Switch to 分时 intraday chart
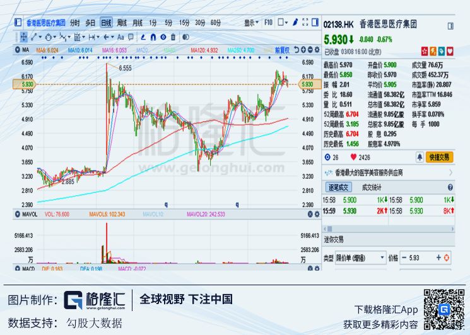Image resolution: width=470 pixels, height=335 pixels. tap(74, 23)
